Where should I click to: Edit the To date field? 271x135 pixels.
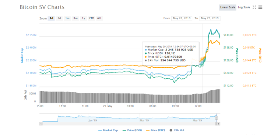click(x=210, y=18)
